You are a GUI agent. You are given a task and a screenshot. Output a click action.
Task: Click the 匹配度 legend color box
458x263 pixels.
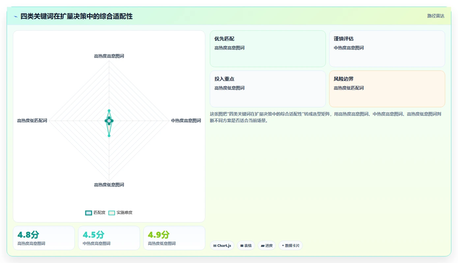(88, 213)
